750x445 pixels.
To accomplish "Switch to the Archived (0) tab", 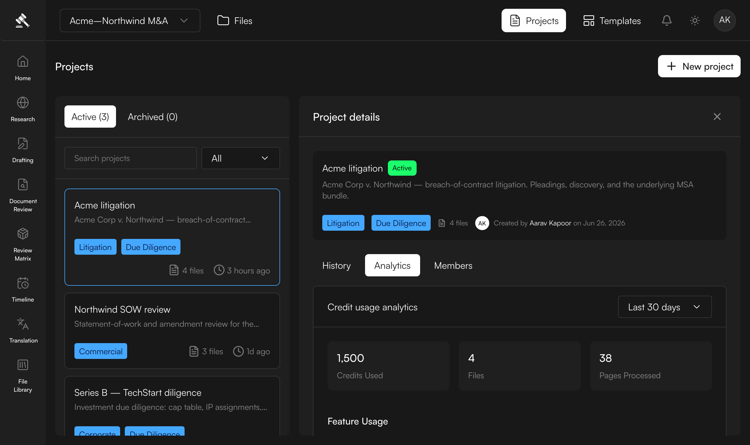I will (153, 116).
